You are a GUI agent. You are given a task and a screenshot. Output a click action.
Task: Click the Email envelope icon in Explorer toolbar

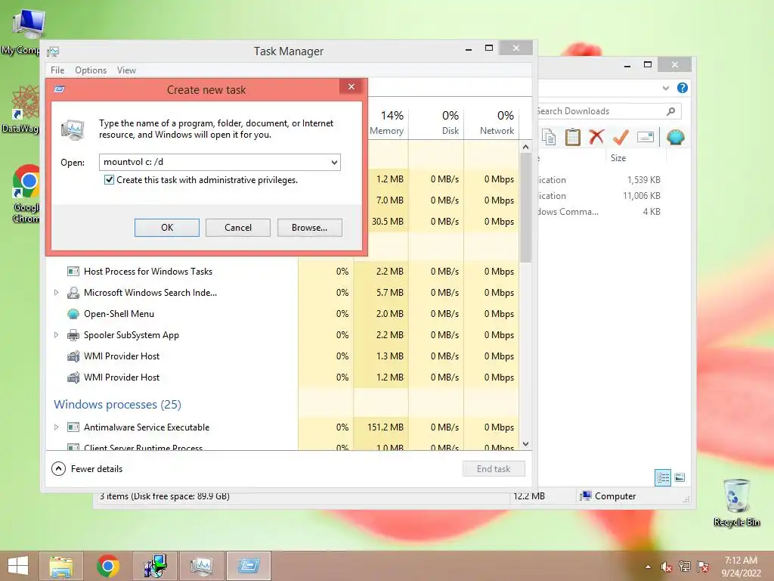point(646,137)
